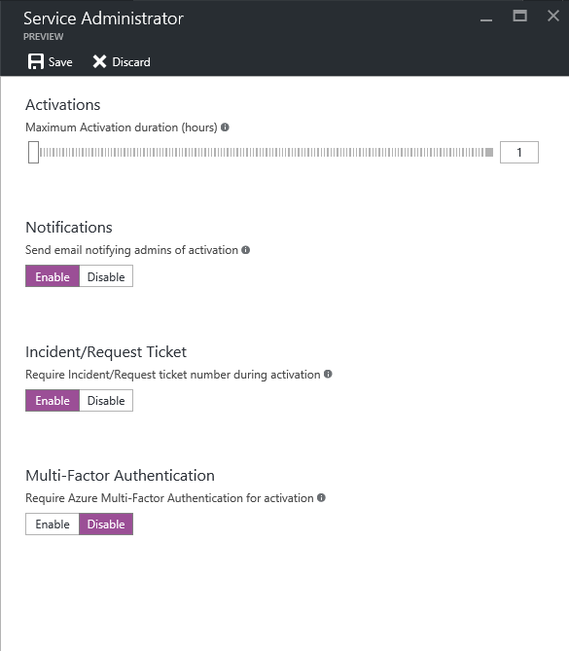Disable Incident/Request ticket requirement
The image size is (569, 651).
(x=106, y=400)
